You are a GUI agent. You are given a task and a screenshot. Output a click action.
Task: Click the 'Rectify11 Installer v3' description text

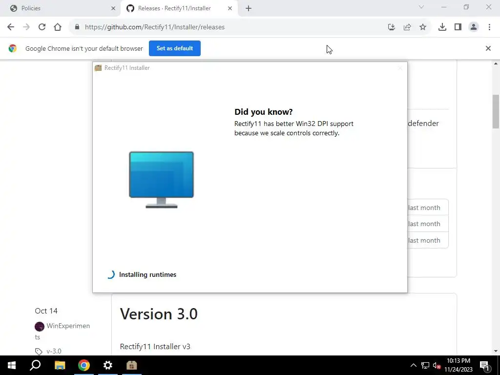coord(155,346)
